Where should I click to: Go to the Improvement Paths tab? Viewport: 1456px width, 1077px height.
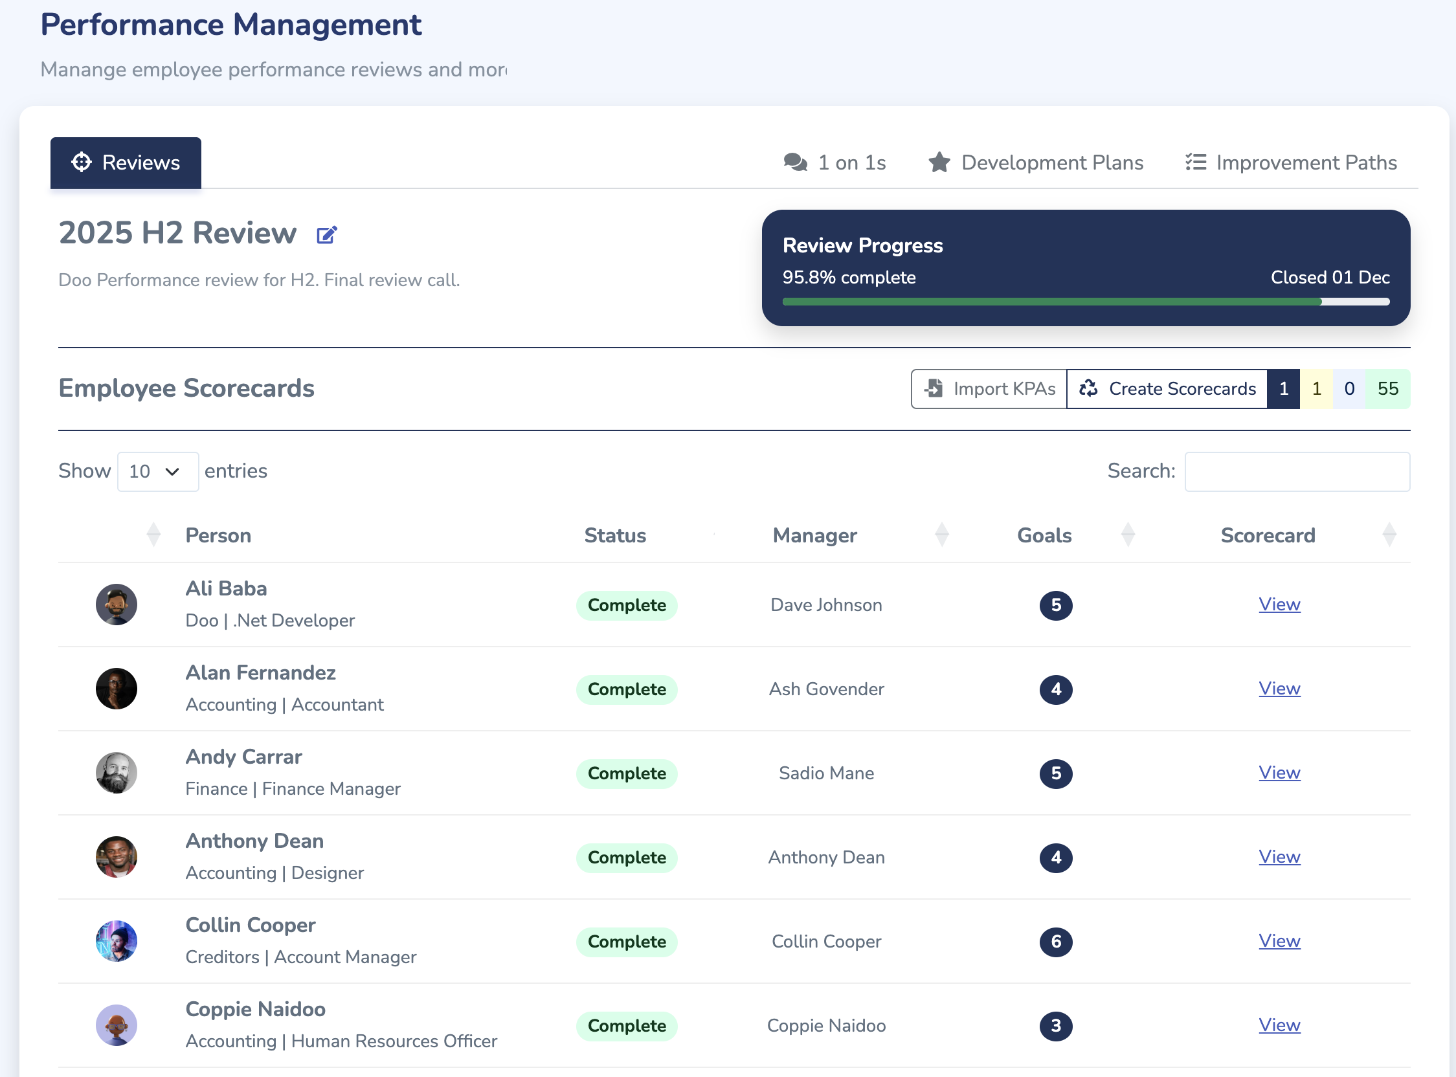[x=1291, y=162]
